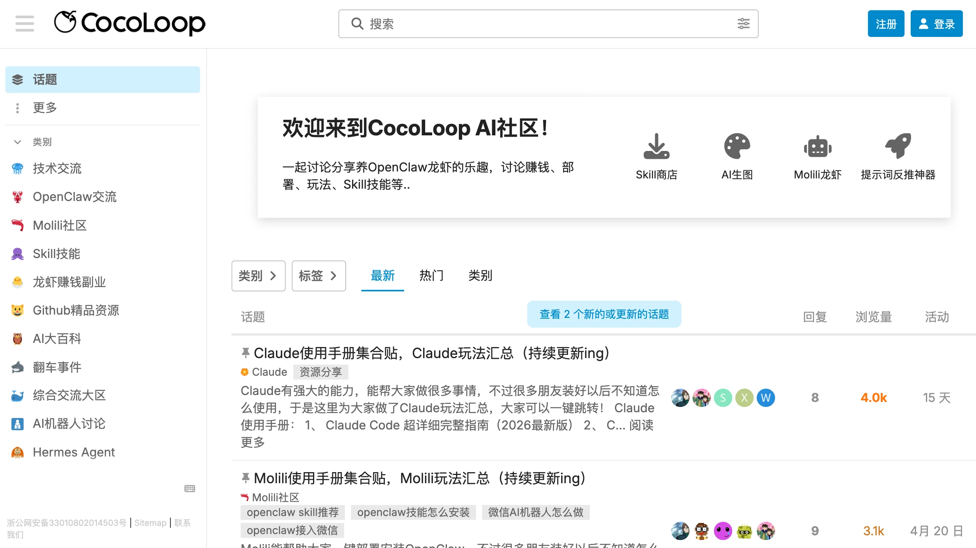
Task: Click the openclaw接入微信 tag
Action: click(x=292, y=530)
